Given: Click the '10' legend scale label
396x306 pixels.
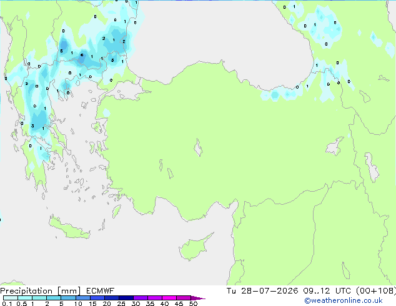Looking at the screenshot, I should coord(78,304).
